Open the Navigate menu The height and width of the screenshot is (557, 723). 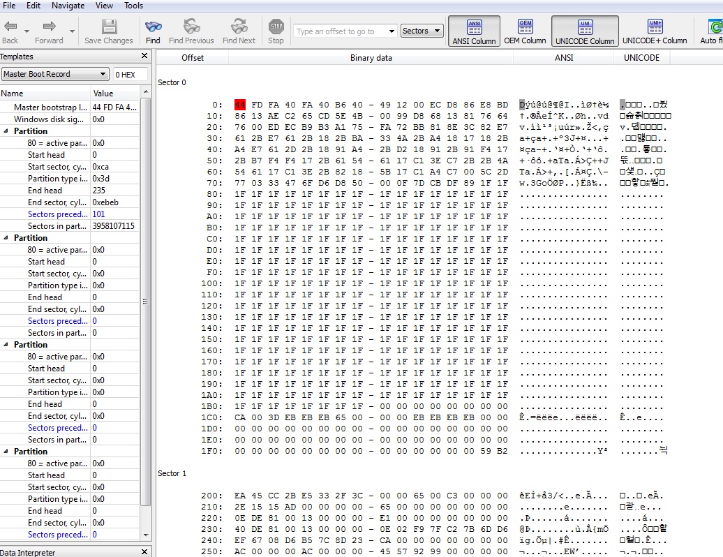(x=68, y=6)
